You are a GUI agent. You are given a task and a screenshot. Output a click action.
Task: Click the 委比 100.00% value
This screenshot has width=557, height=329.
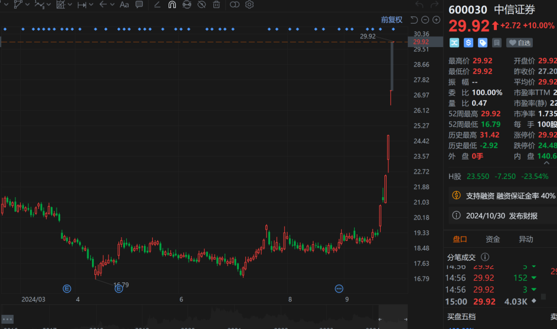pyautogui.click(x=487, y=92)
